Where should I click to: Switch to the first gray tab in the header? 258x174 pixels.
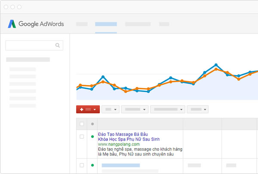click(x=82, y=24)
